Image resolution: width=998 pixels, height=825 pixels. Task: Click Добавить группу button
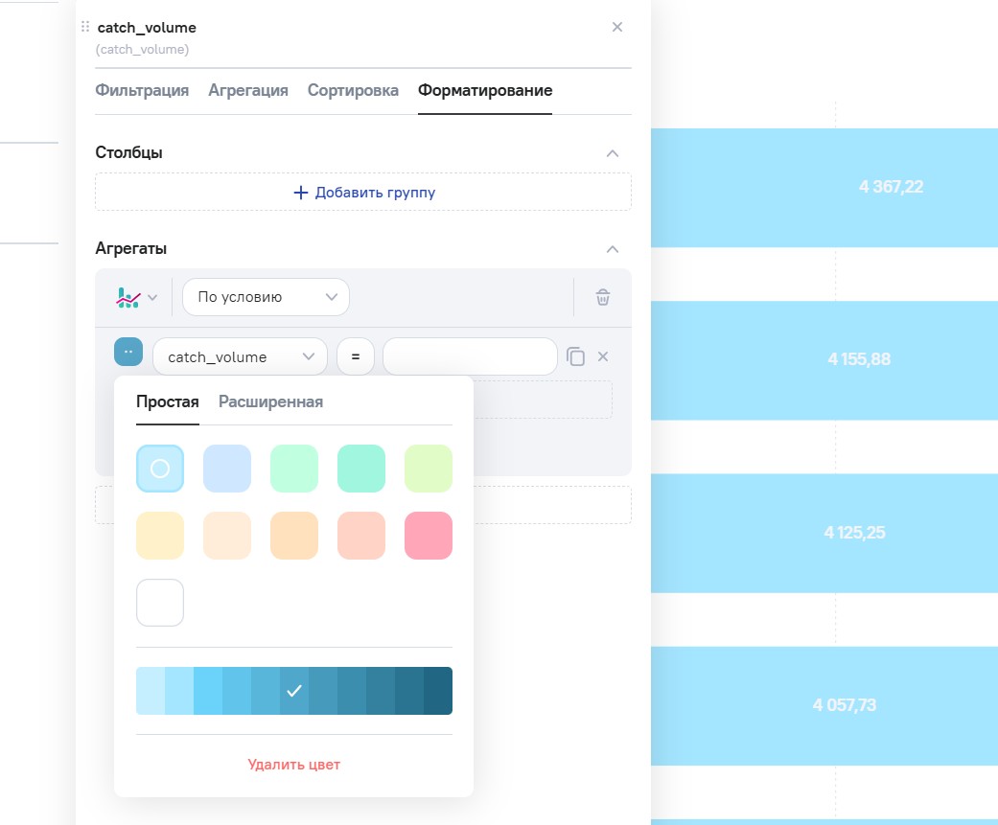(363, 192)
